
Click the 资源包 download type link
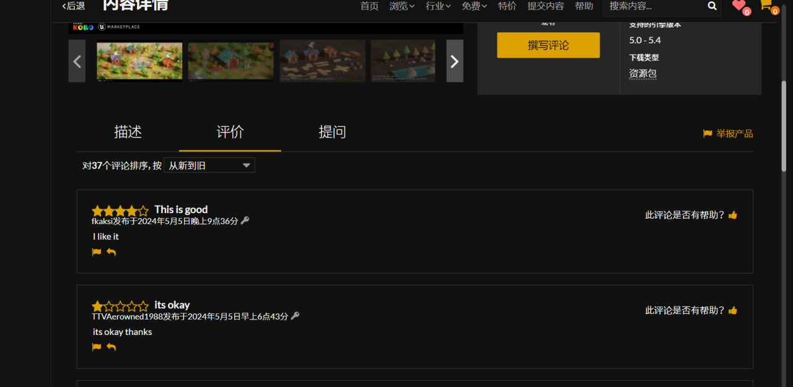pos(642,73)
